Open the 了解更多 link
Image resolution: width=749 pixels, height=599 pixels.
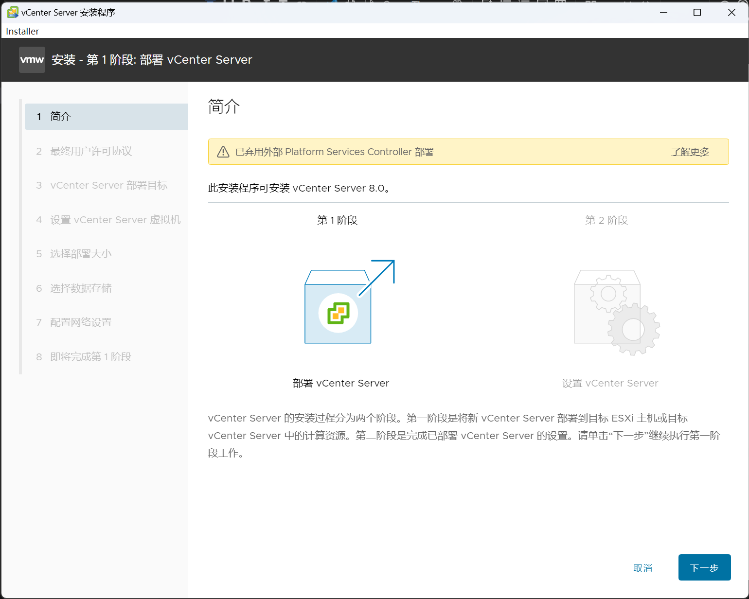(x=690, y=152)
